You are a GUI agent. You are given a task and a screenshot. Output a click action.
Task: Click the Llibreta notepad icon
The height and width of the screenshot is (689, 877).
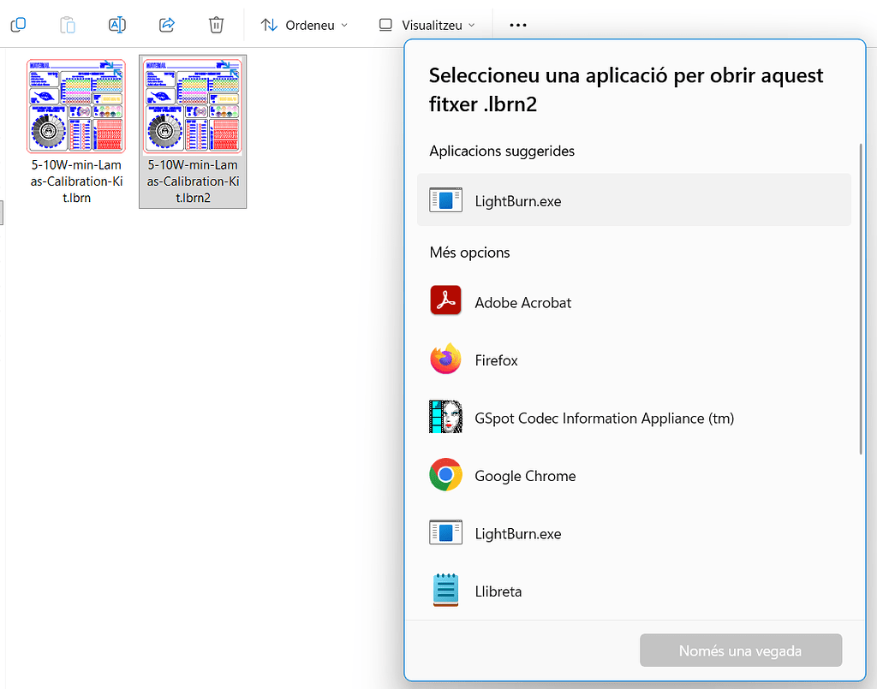[445, 590]
